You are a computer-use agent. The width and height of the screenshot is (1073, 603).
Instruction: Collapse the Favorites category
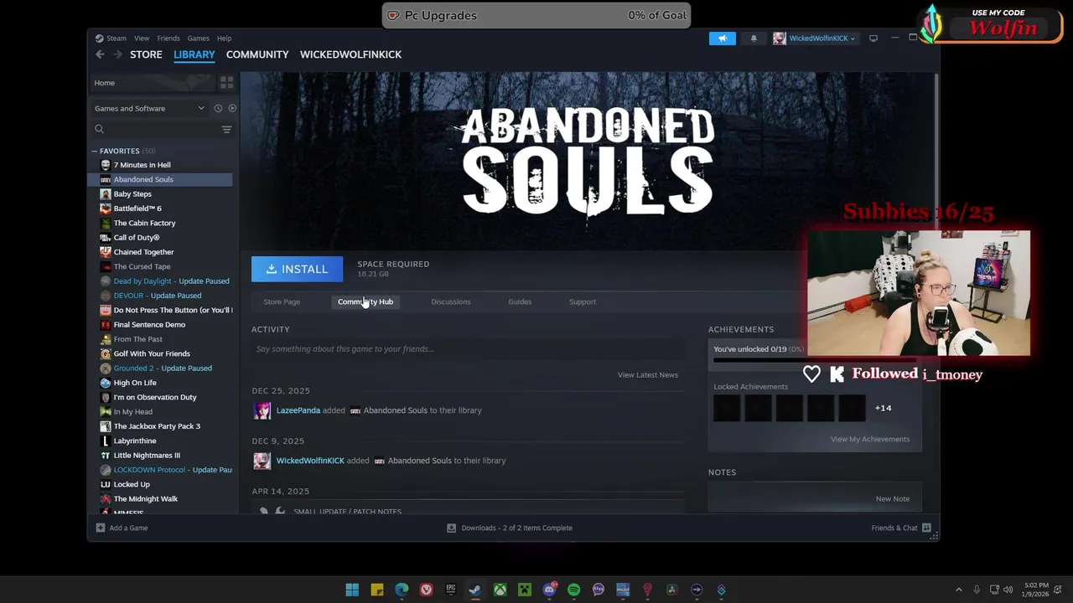pyautogui.click(x=95, y=151)
